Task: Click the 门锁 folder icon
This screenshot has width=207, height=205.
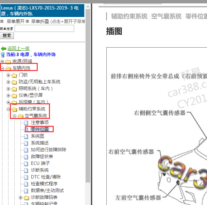Action: coord(14,75)
